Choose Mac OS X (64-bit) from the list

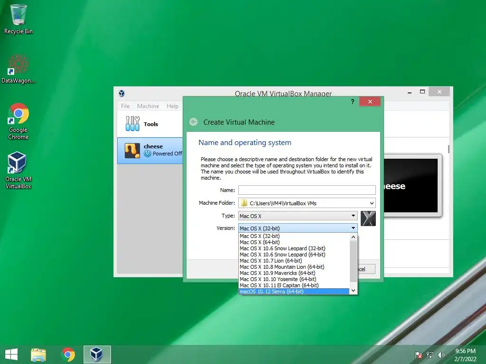pos(294,242)
